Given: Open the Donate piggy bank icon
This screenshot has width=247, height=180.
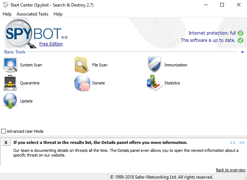Looking at the screenshot, I should click(82, 83).
